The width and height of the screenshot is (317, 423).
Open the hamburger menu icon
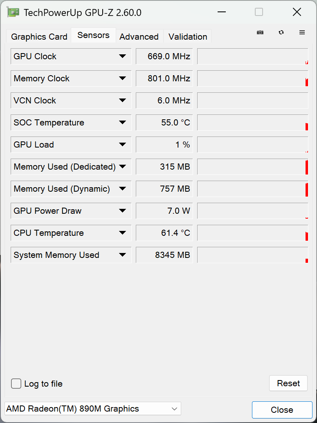pos(302,32)
